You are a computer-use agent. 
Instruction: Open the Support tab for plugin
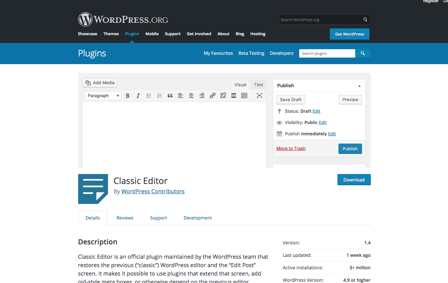coord(158,218)
